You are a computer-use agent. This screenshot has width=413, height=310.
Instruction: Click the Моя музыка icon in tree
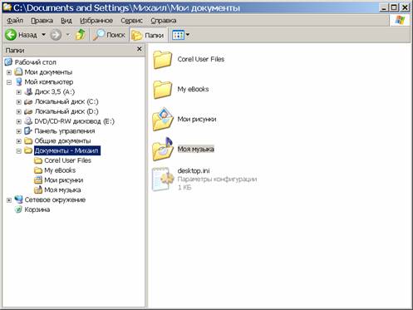[x=38, y=189]
